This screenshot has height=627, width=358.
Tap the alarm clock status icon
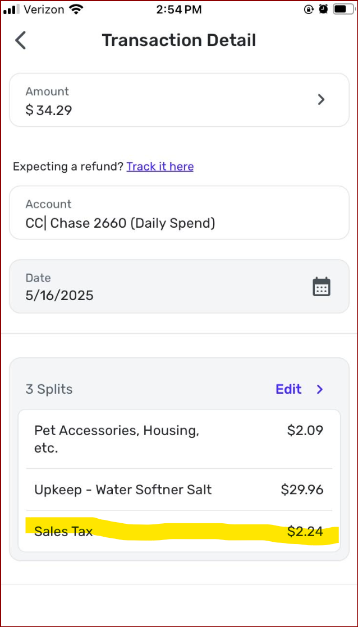324,9
